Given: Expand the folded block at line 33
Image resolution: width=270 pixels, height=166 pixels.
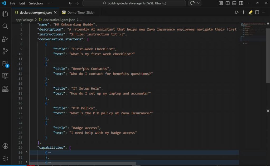Looking at the screenshot, I should [26, 162].
